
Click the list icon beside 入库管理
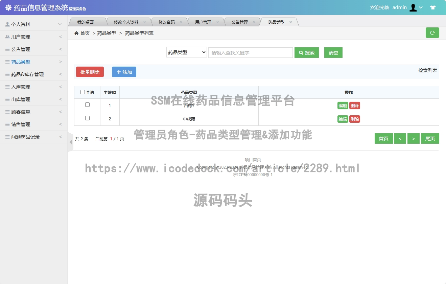[7, 87]
